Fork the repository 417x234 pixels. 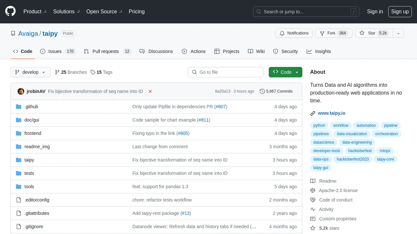click(334, 33)
